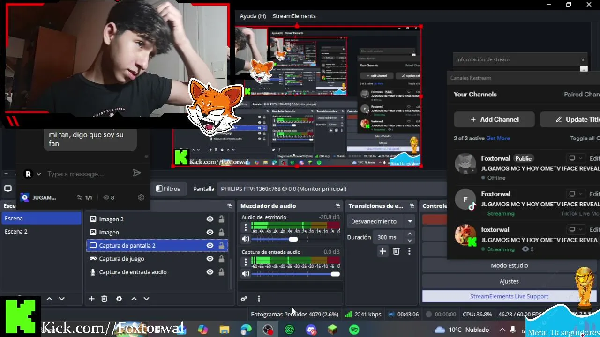
Task: Open transition properties three-dot menu
Action: [409, 251]
